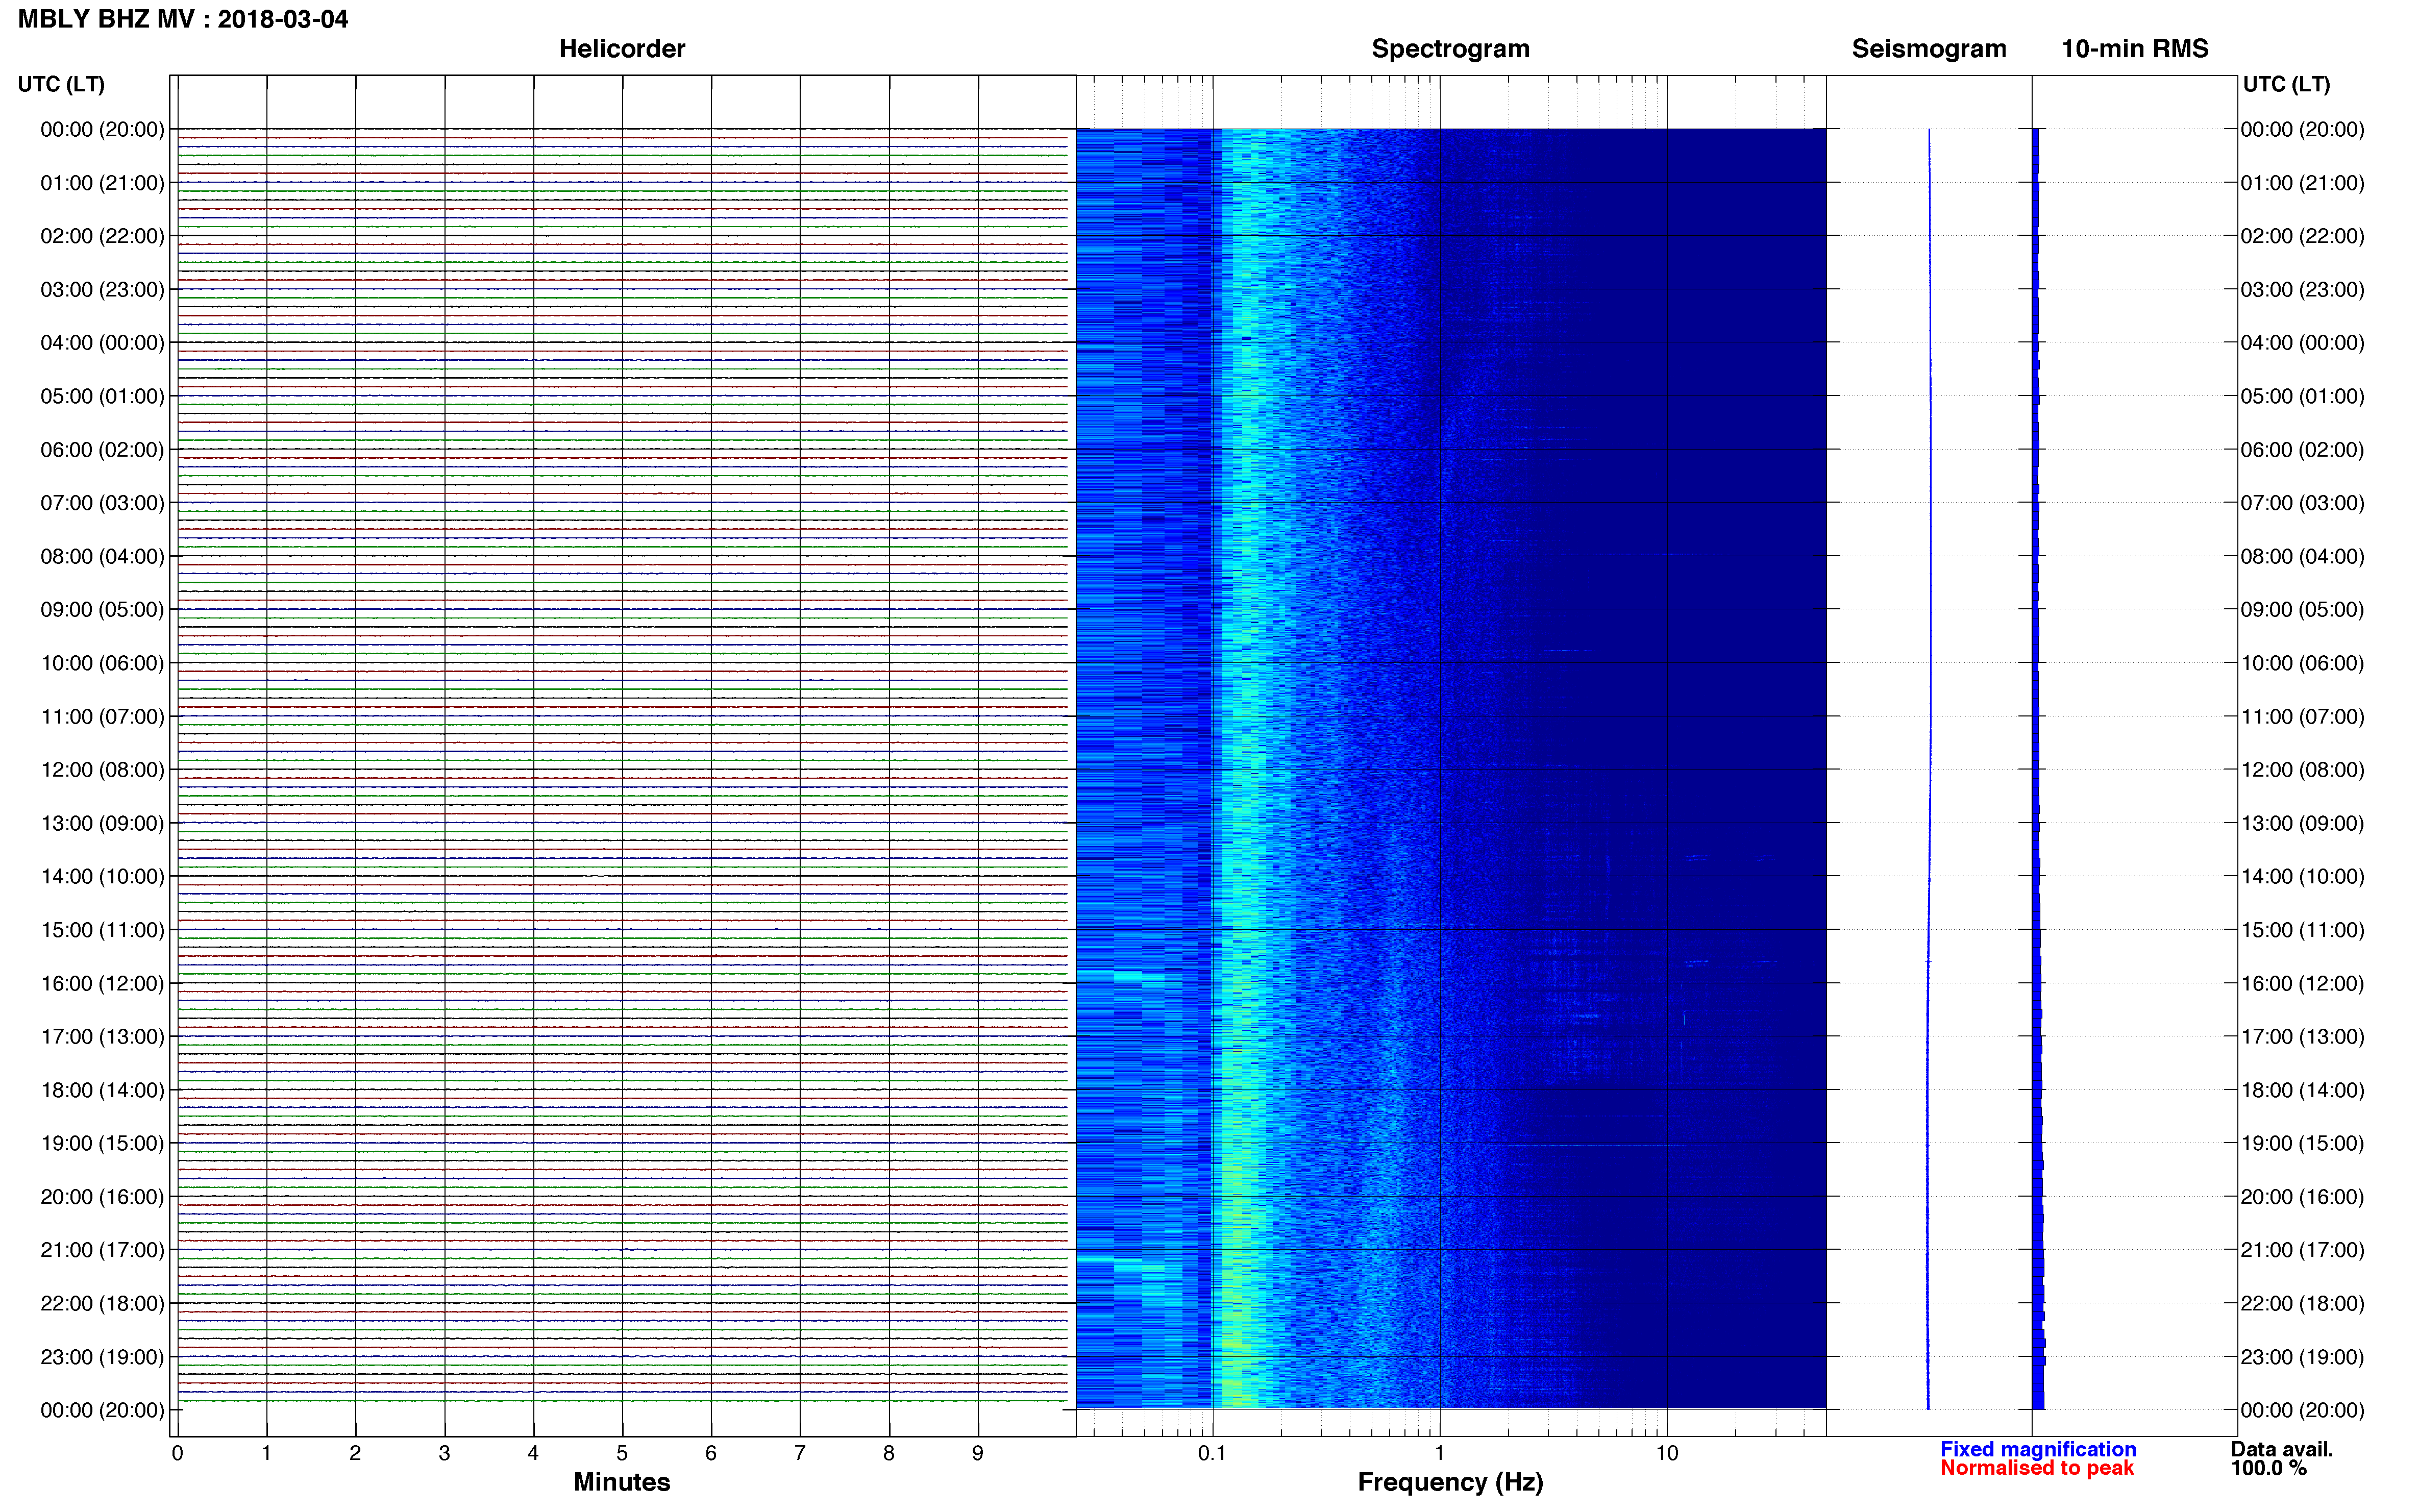Viewport: 2419px width, 1512px height.
Task: Click the 5 tick on the Minutes axis
Action: (622, 1453)
